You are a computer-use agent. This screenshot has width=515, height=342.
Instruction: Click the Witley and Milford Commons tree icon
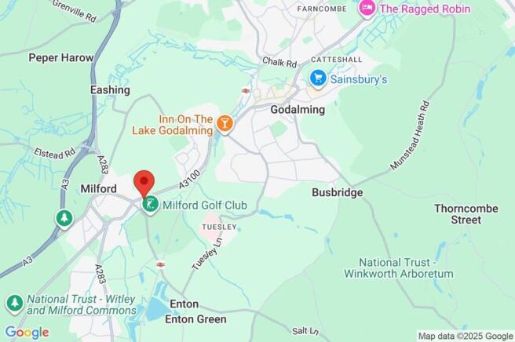(15, 304)
